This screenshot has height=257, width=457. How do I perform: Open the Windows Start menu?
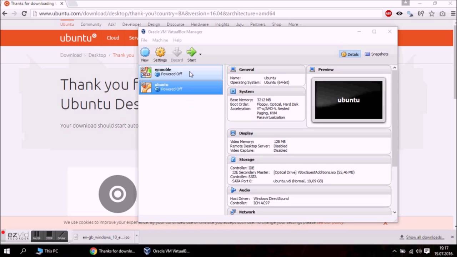point(7,251)
